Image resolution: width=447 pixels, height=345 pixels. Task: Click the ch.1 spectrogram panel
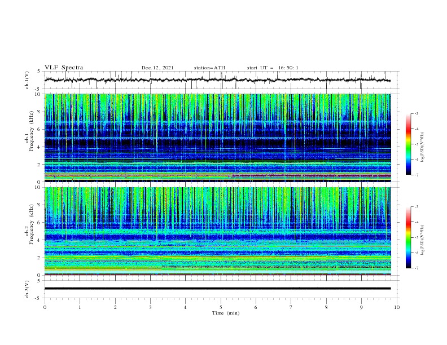point(218,138)
